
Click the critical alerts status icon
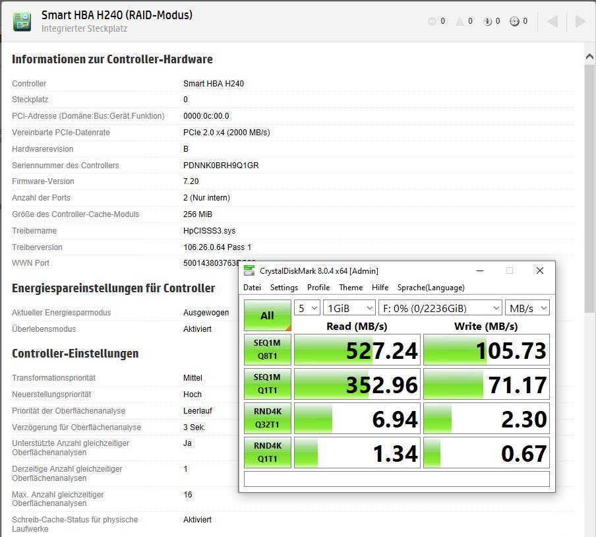click(x=432, y=21)
